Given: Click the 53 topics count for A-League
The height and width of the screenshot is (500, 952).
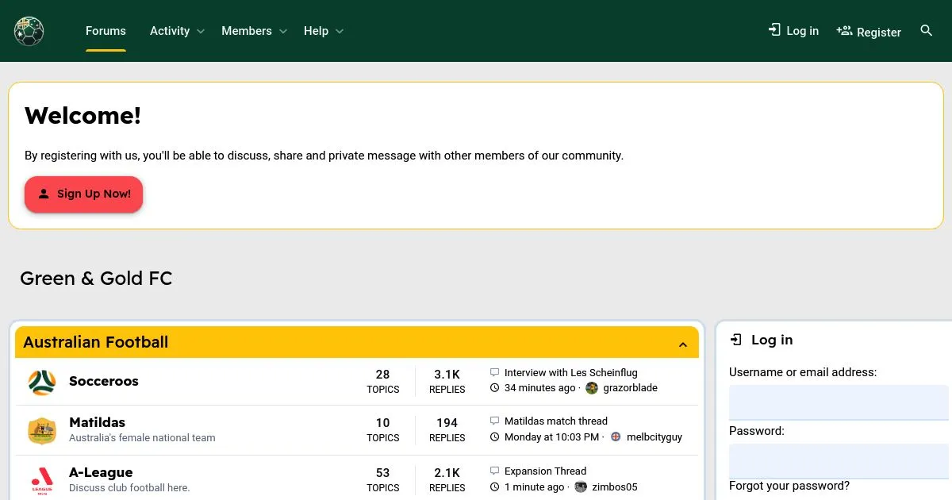Looking at the screenshot, I should (383, 473).
